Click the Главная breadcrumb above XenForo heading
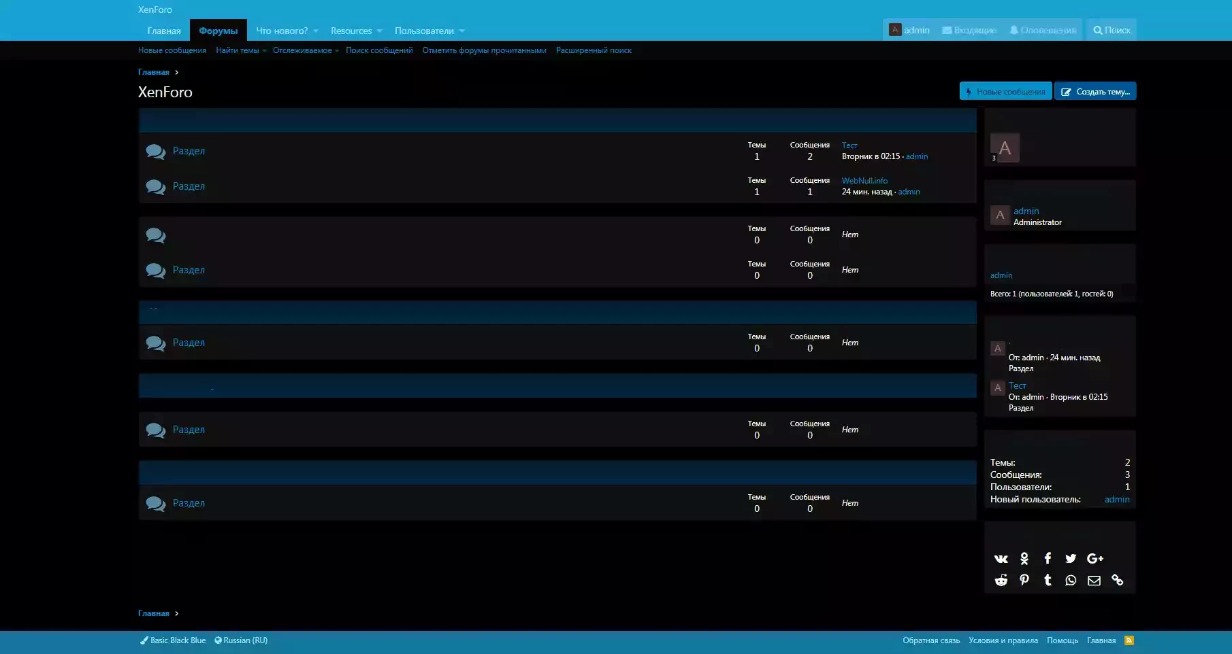Viewport: 1232px width, 654px height. point(154,72)
